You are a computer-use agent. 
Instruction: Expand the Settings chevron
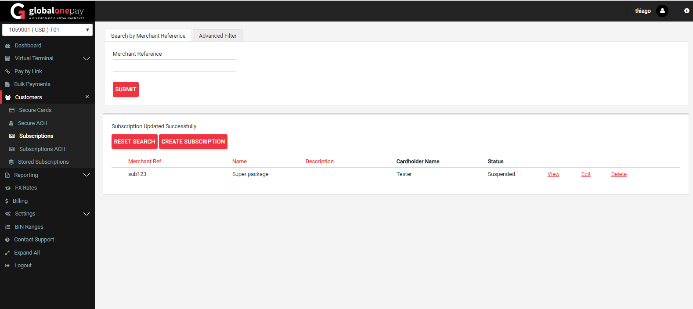[x=87, y=214]
